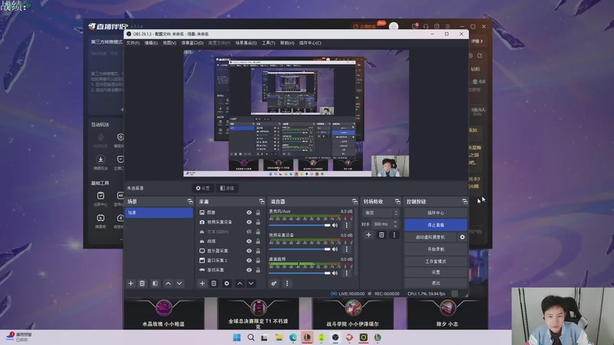Adjust the 桌面音频 volume slider

tap(300, 273)
